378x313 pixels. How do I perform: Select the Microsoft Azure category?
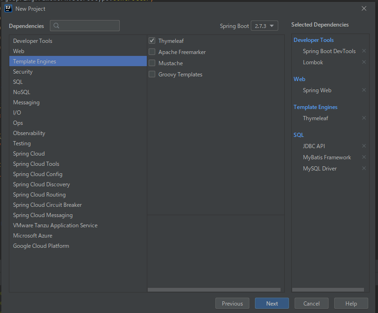pyautogui.click(x=78, y=235)
